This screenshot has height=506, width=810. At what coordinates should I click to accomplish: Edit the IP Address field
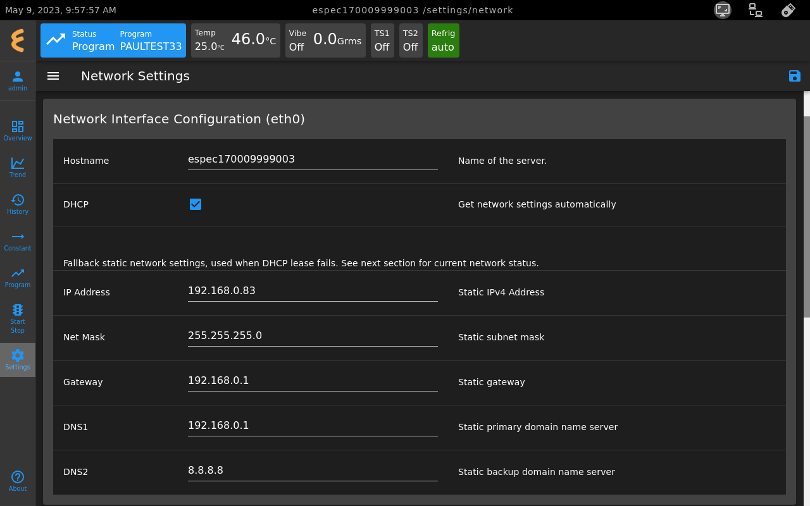313,292
